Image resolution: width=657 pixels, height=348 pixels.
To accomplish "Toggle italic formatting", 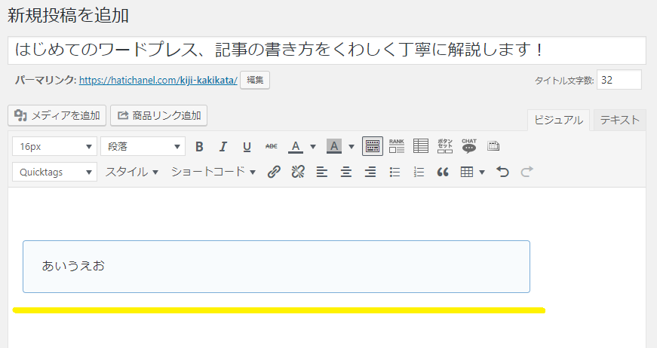I will [x=223, y=146].
